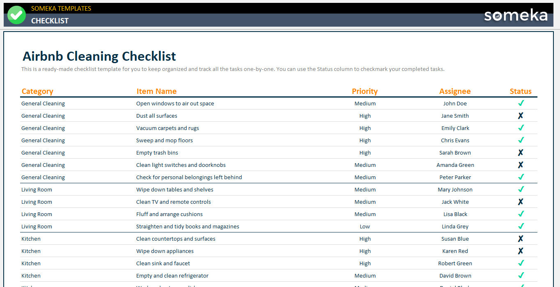Select 'Clean sink and faucet' cell
The width and height of the screenshot is (560, 287).
(x=163, y=264)
